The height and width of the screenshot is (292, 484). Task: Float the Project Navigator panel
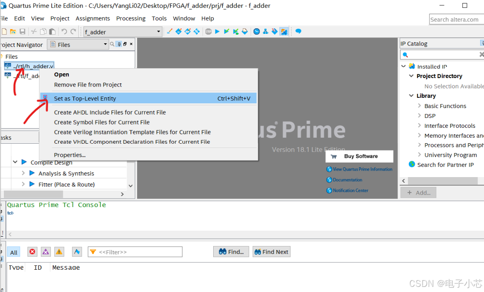coord(125,44)
